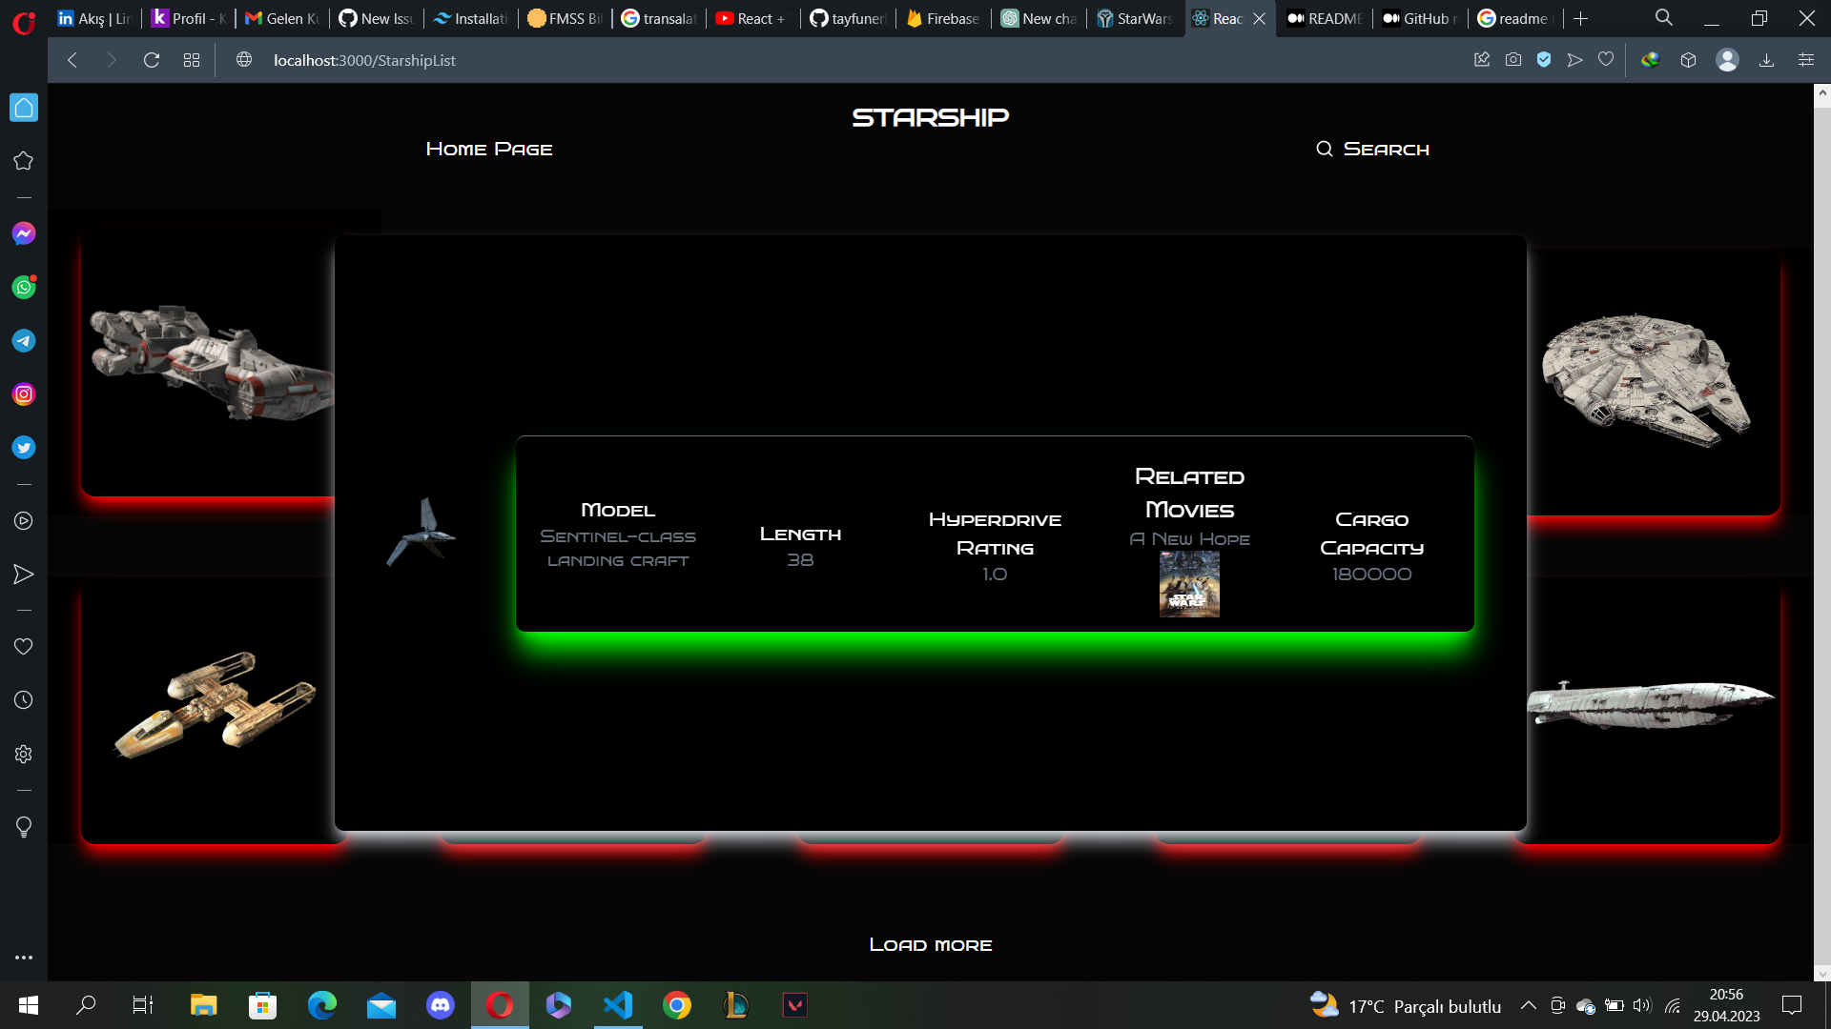
Task: Open Chrome from the taskbar
Action: coord(677,1005)
